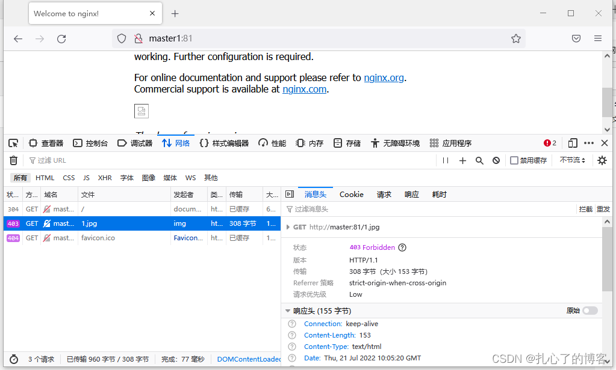This screenshot has height=370, width=616.
Task: Enable the 禁用缓存 checkbox
Action: 514,160
